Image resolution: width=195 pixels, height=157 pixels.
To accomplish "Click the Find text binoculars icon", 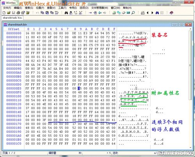I will click(66, 13).
